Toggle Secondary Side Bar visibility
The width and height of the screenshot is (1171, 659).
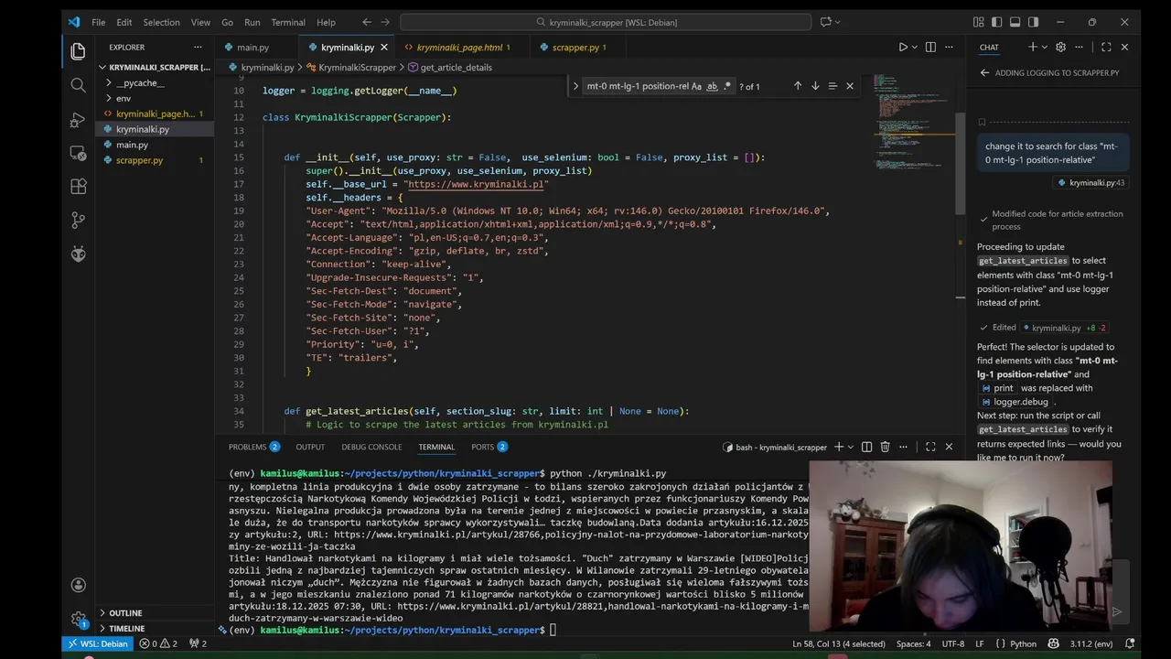(x=1033, y=22)
